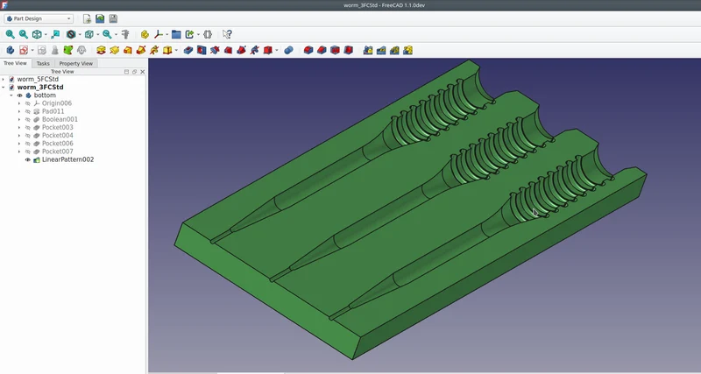Expand the worm_5FCStd document

(x=4, y=79)
